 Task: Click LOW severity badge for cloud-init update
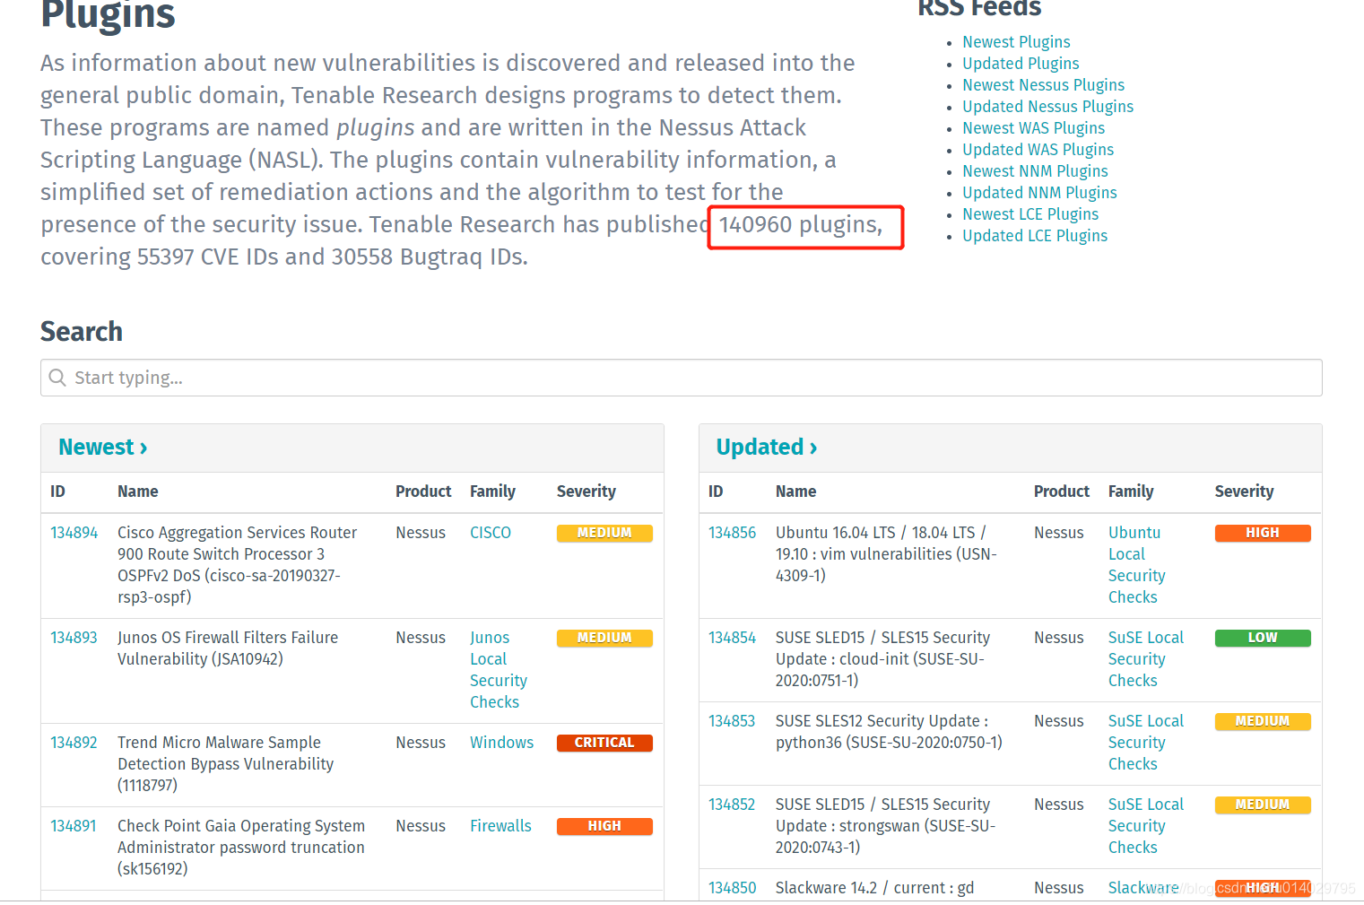tap(1263, 638)
